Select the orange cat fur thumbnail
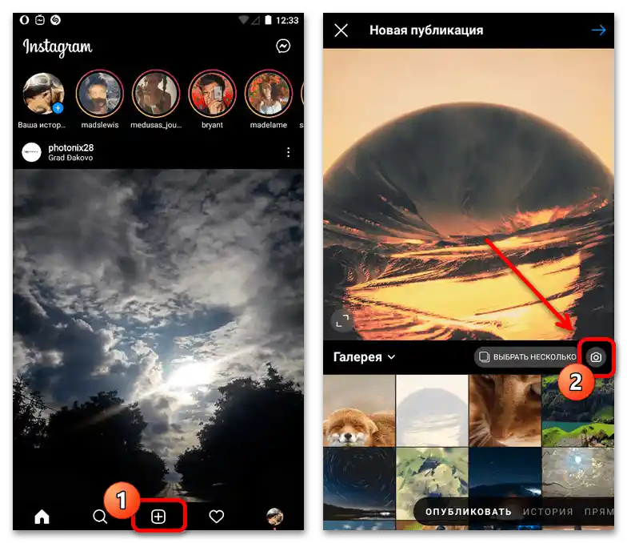This screenshot has height=543, width=627. pos(505,411)
